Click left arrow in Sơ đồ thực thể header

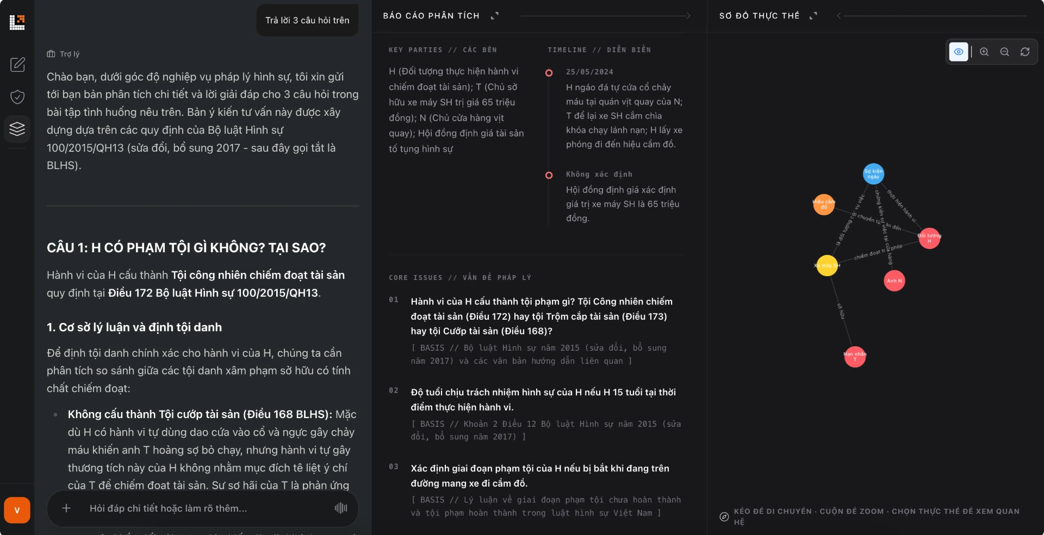click(839, 16)
